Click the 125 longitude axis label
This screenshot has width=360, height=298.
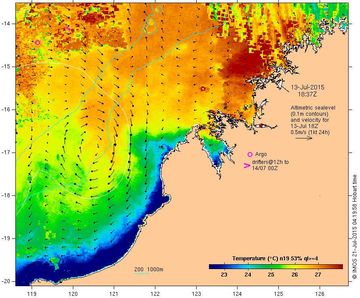pos(278,294)
